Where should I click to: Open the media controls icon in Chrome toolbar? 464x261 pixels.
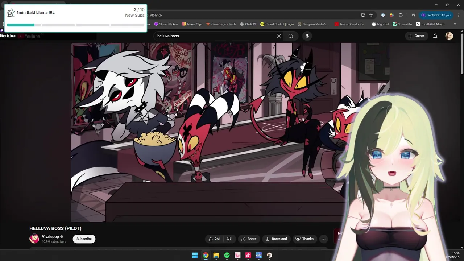coord(413,15)
